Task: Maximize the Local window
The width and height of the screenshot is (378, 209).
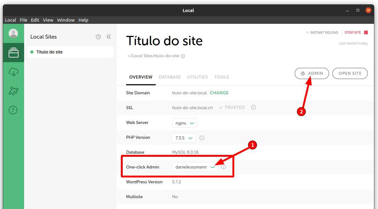Action: (x=358, y=10)
